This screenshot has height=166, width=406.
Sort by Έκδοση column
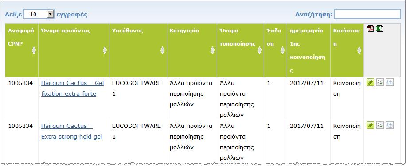point(282,50)
